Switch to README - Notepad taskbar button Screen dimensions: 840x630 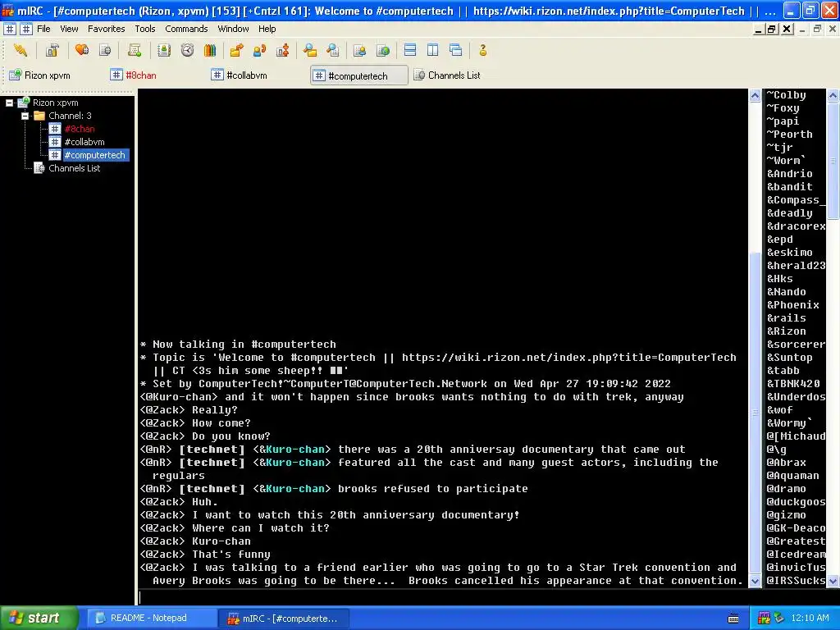(151, 619)
